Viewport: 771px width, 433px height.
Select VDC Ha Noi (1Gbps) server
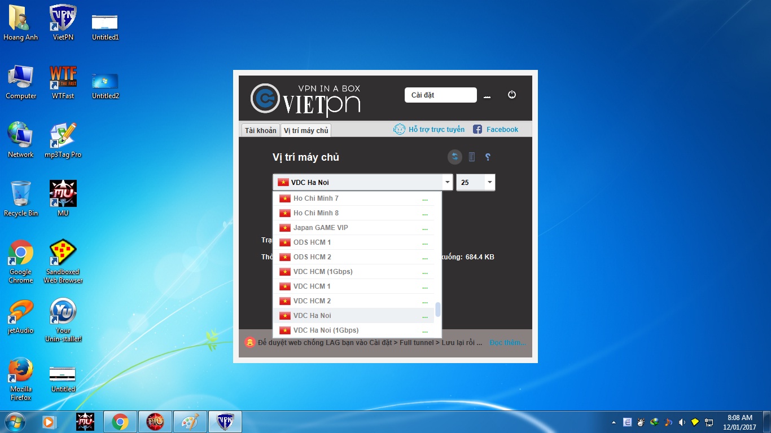click(x=354, y=330)
